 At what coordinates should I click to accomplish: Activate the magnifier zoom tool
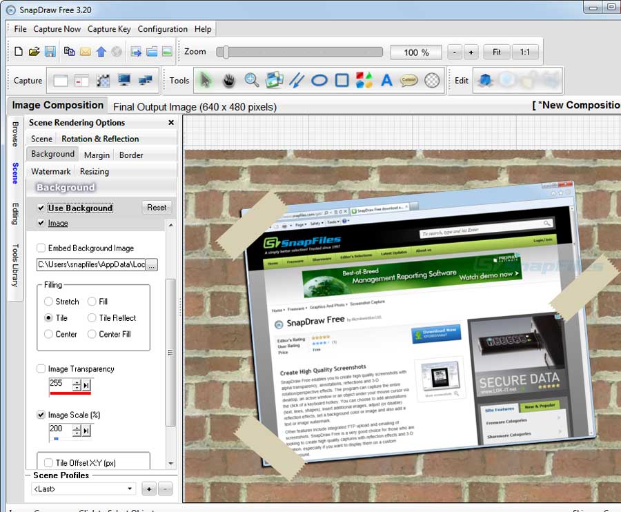252,80
